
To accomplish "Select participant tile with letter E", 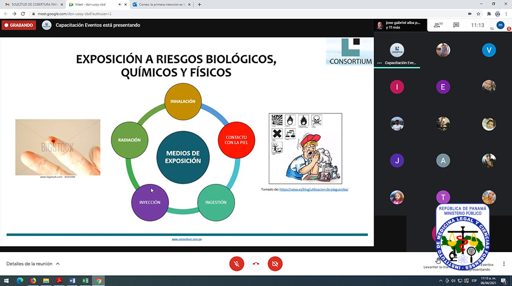I will [x=443, y=87].
